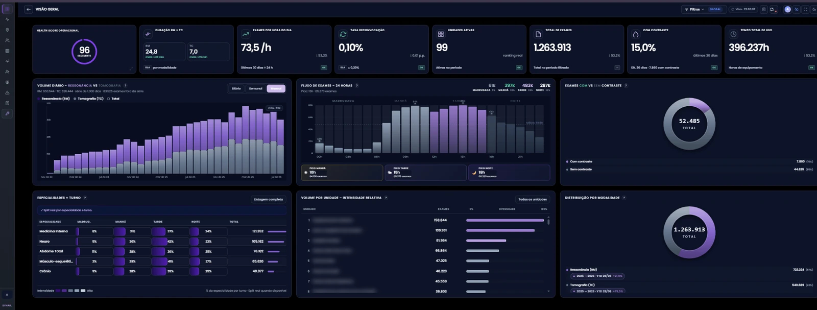The width and height of the screenshot is (817, 310).
Task: Open the user avatar A
Action: [787, 9]
